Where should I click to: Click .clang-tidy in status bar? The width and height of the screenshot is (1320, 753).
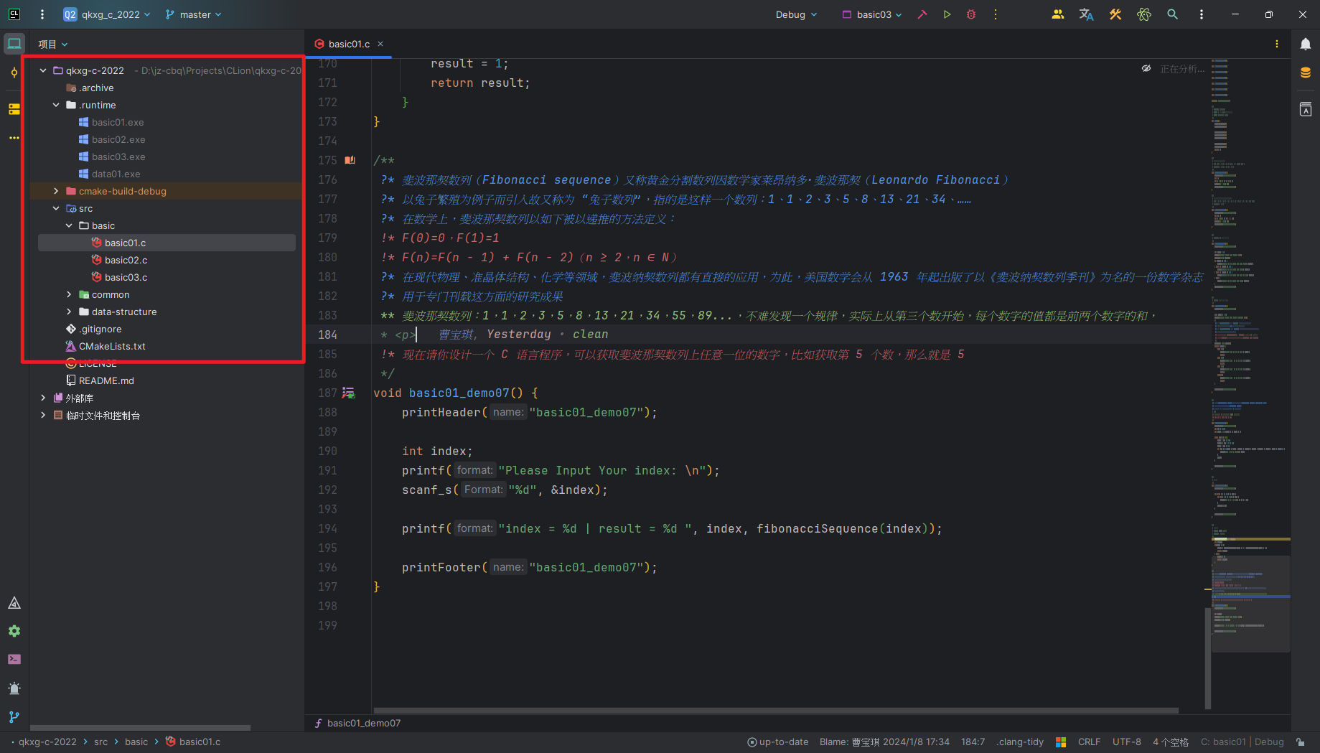tap(1020, 742)
